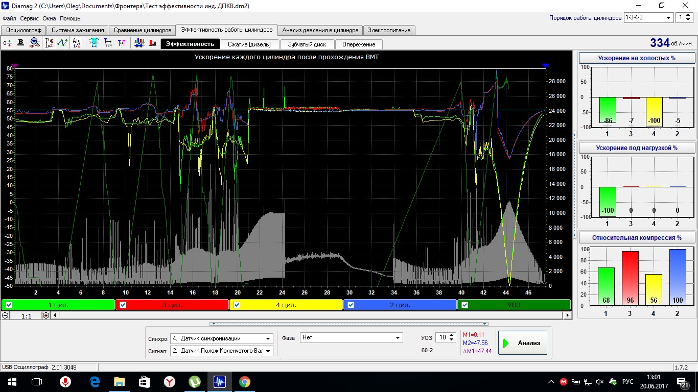The image size is (698, 392).
Task: Zoom out with the minus circle button
Action: (x=6, y=315)
